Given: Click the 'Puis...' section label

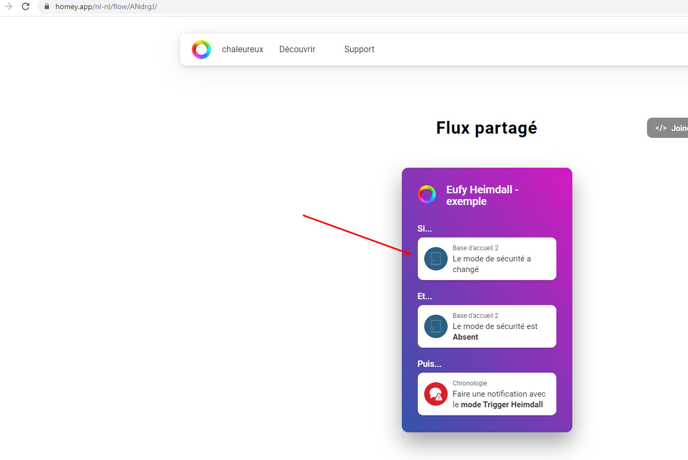Looking at the screenshot, I should (x=430, y=364).
